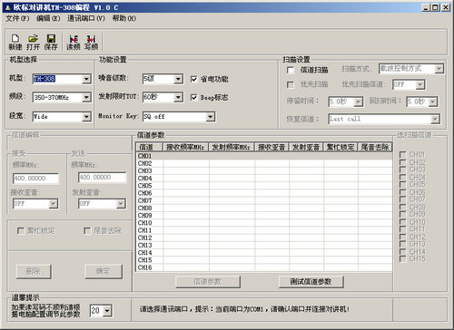Open the 文件(F) menu
Screen dimensions: 454x330
pyautogui.click(x=17, y=18)
